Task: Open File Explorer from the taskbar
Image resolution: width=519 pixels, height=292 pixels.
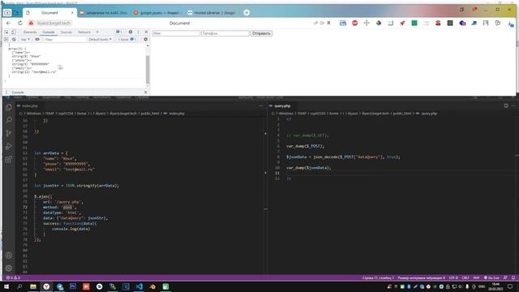Action: (33, 286)
